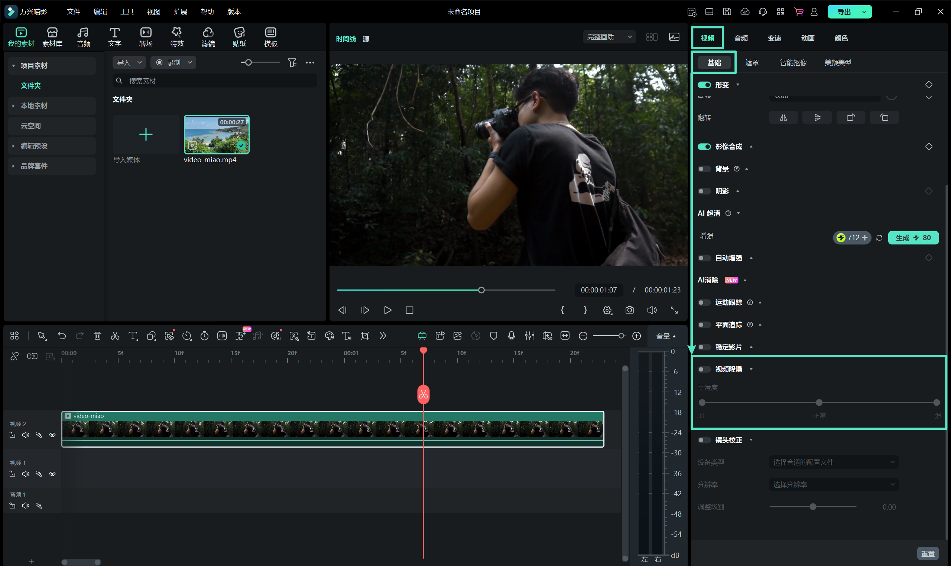Click the voiceover microphone icon
Image resolution: width=951 pixels, height=566 pixels.
click(x=512, y=336)
